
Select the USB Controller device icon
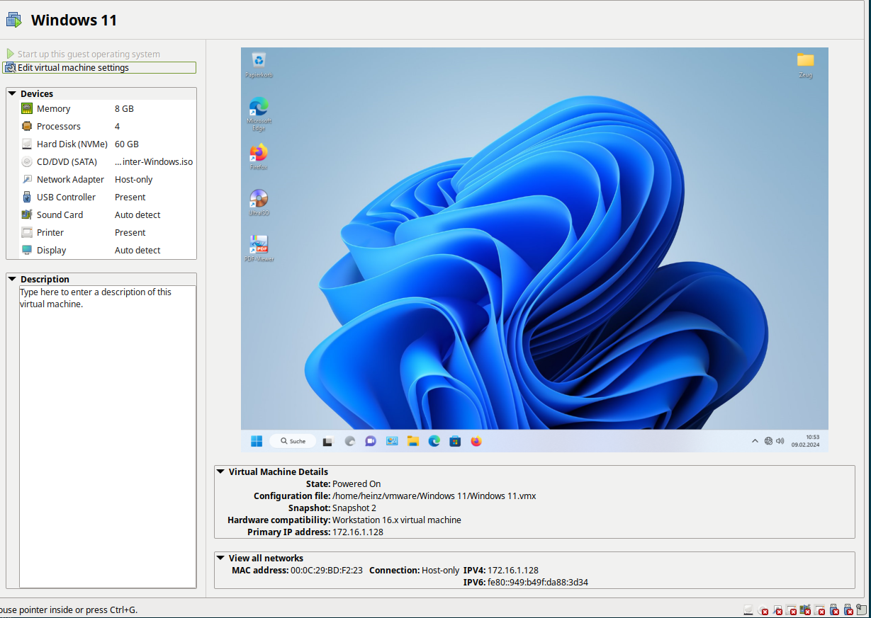tap(27, 197)
